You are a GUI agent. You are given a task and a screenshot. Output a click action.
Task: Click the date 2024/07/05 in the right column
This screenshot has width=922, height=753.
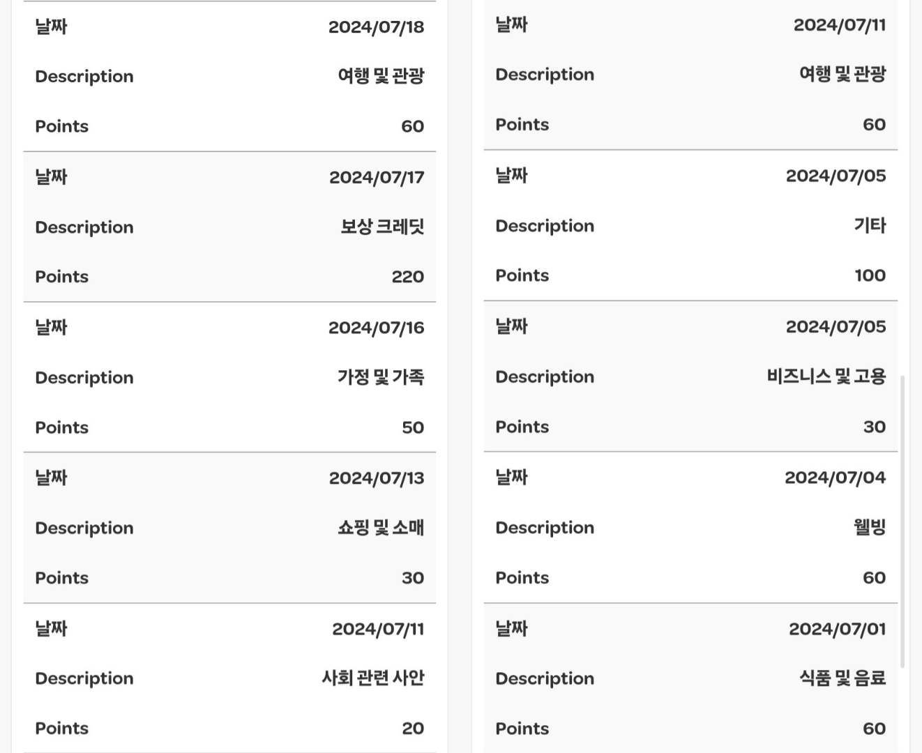click(x=836, y=176)
